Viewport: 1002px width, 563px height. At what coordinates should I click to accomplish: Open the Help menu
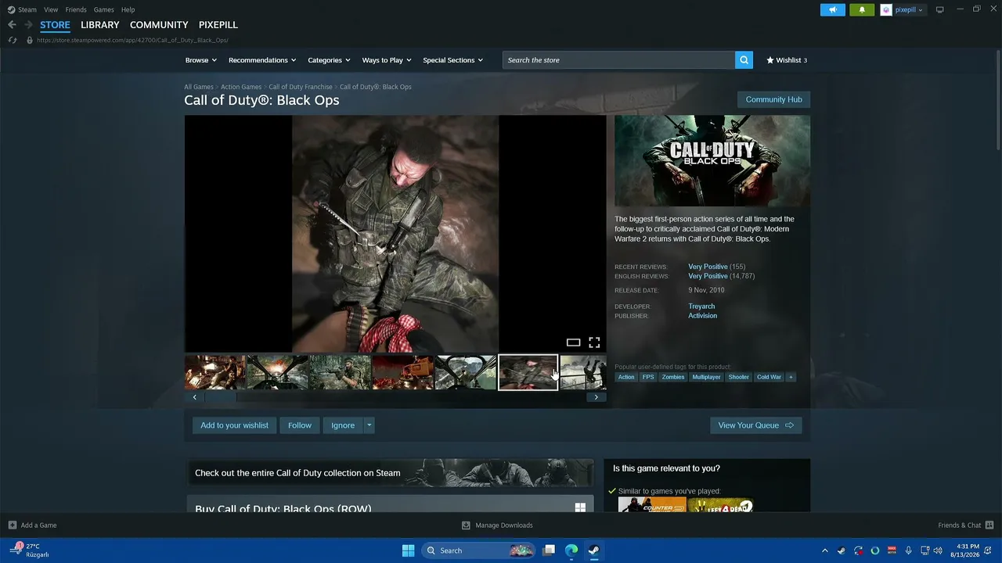[x=128, y=9]
